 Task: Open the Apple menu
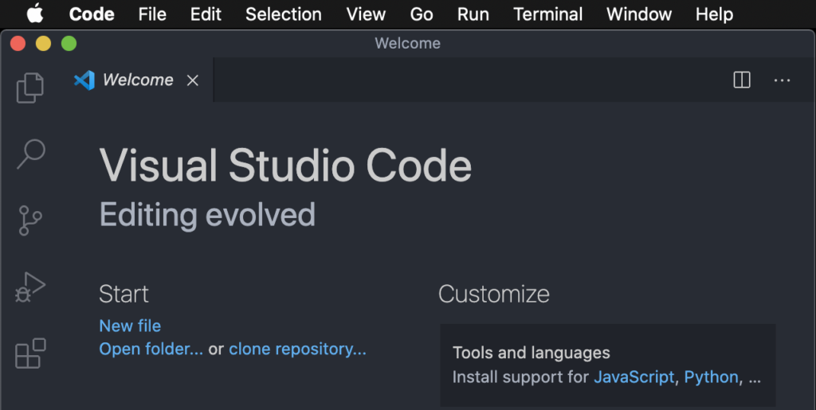coord(35,14)
